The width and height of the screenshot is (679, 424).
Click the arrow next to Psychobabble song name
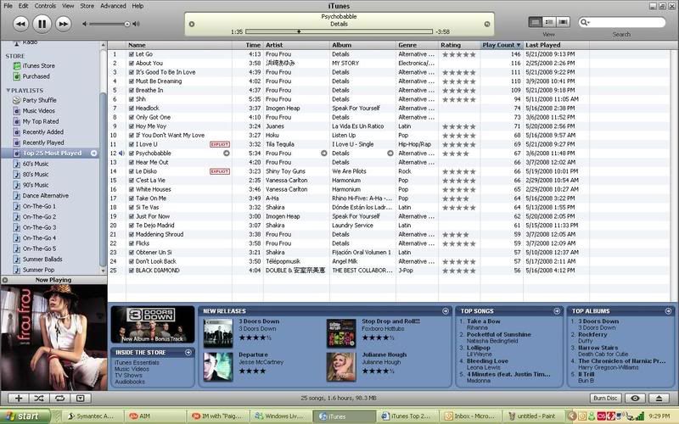(226, 153)
